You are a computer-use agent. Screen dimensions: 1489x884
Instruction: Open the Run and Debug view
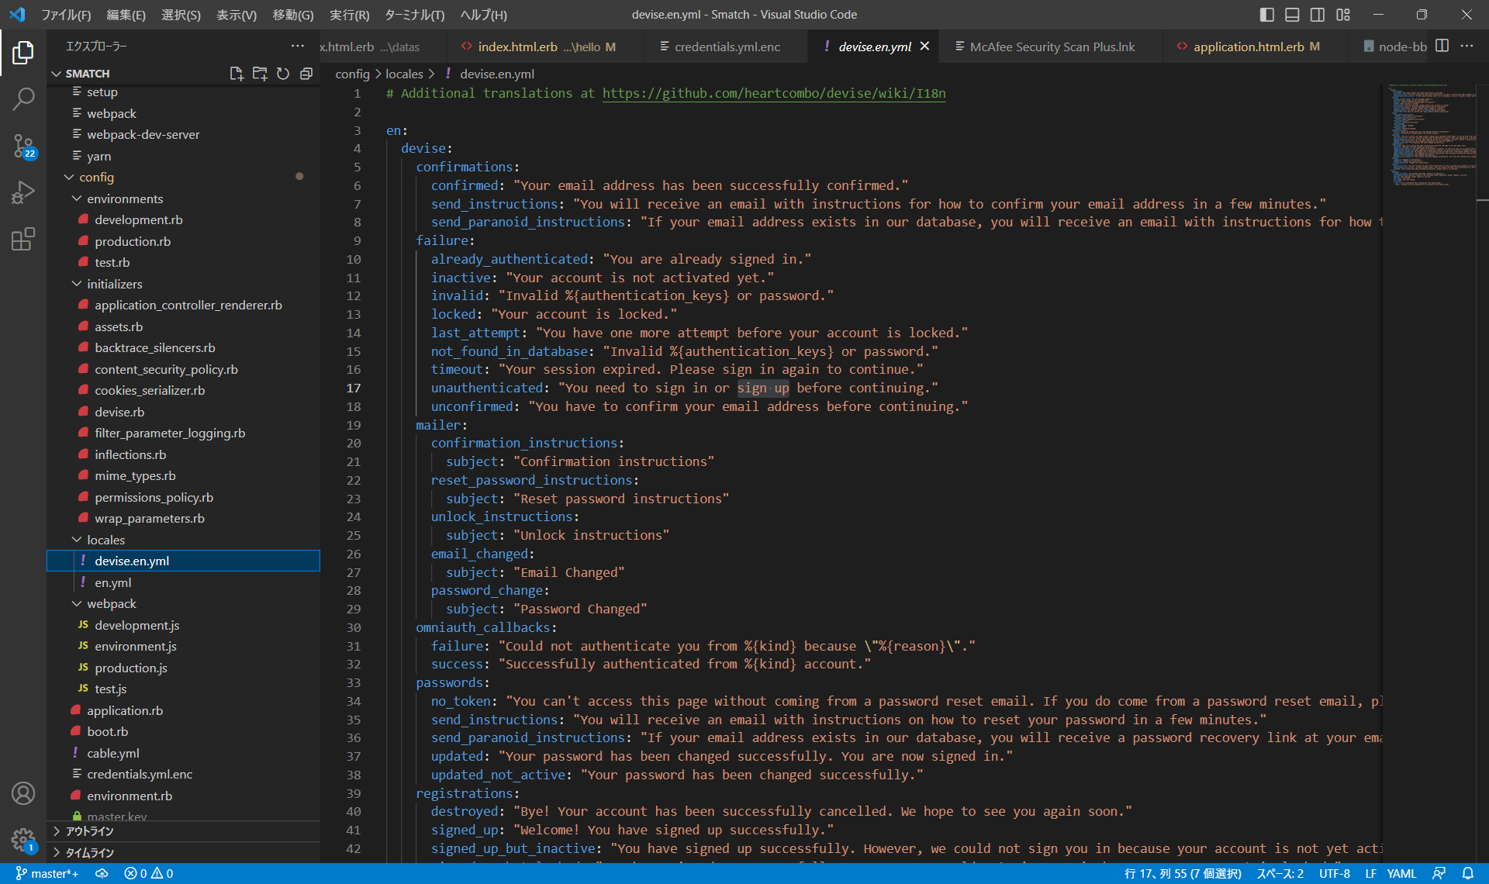point(23,192)
